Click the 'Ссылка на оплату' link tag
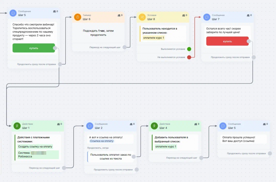This screenshot has width=276, height=182. pos(102,141)
